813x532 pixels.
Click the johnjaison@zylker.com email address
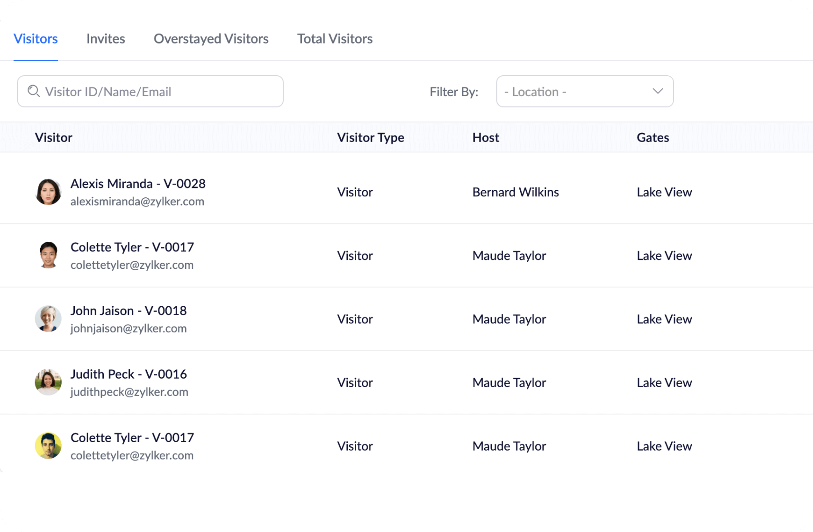(x=128, y=328)
